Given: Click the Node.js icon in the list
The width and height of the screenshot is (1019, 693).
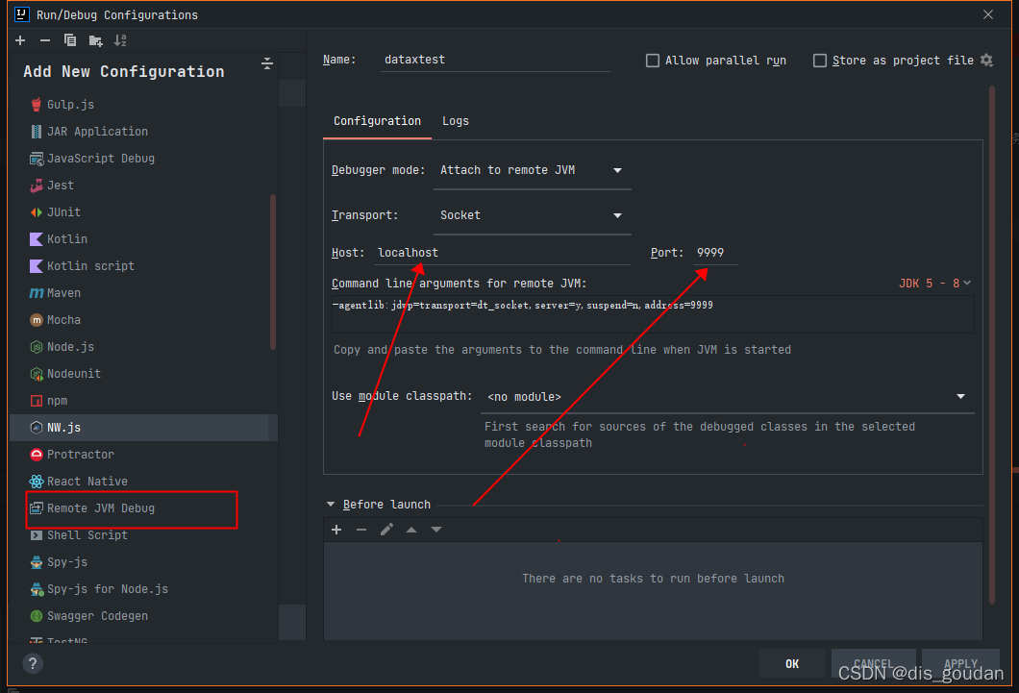Looking at the screenshot, I should [37, 348].
